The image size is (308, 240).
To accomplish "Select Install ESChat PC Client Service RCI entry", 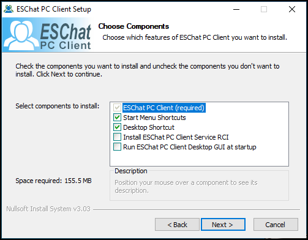I will pyautogui.click(x=176, y=137).
